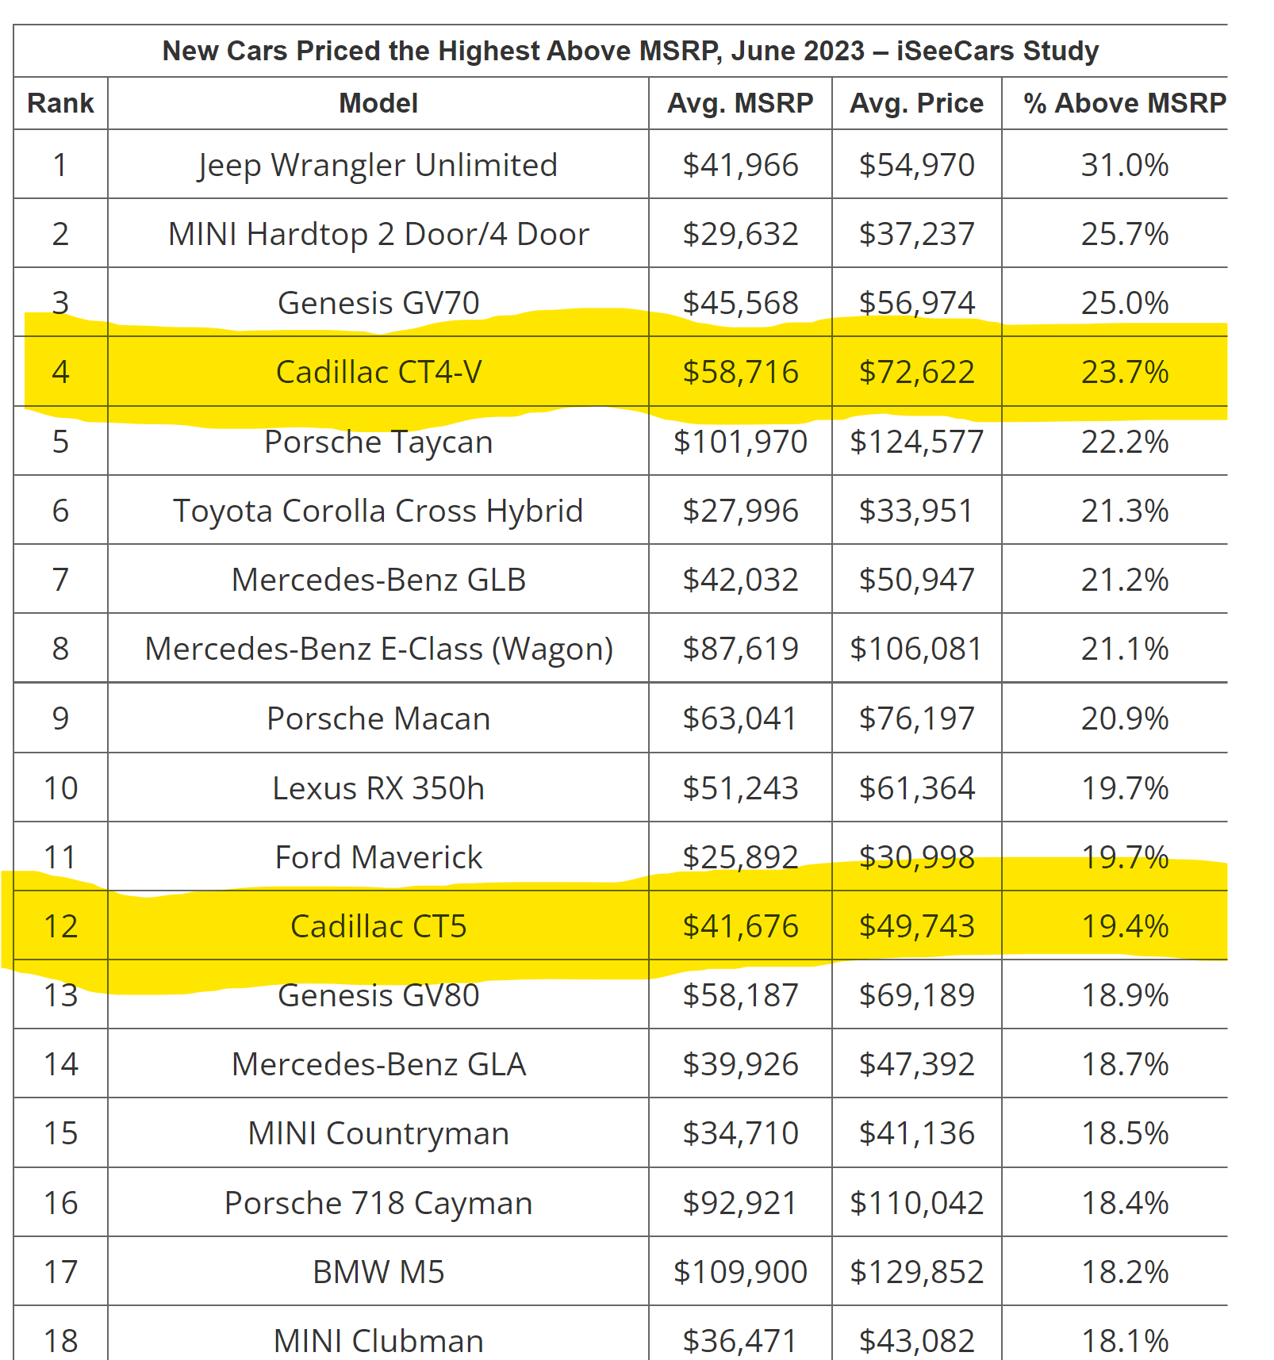This screenshot has width=1274, height=1360.
Task: Click the Porsche Taycan model name
Action: [378, 442]
